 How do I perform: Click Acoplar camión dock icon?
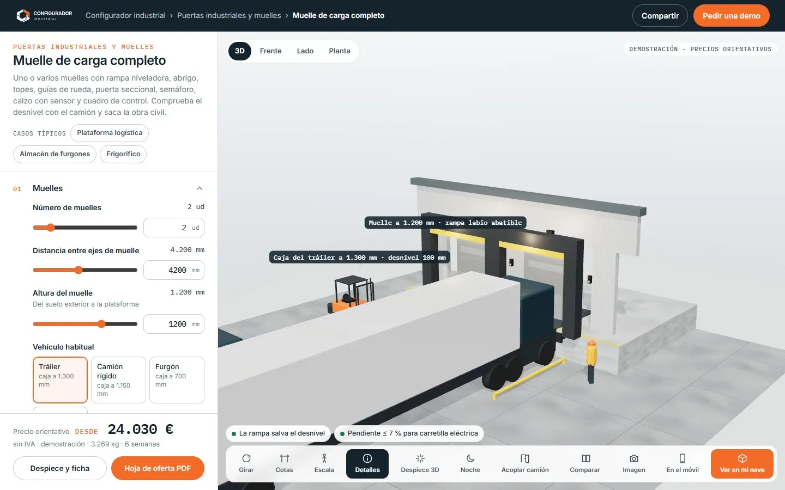click(525, 458)
